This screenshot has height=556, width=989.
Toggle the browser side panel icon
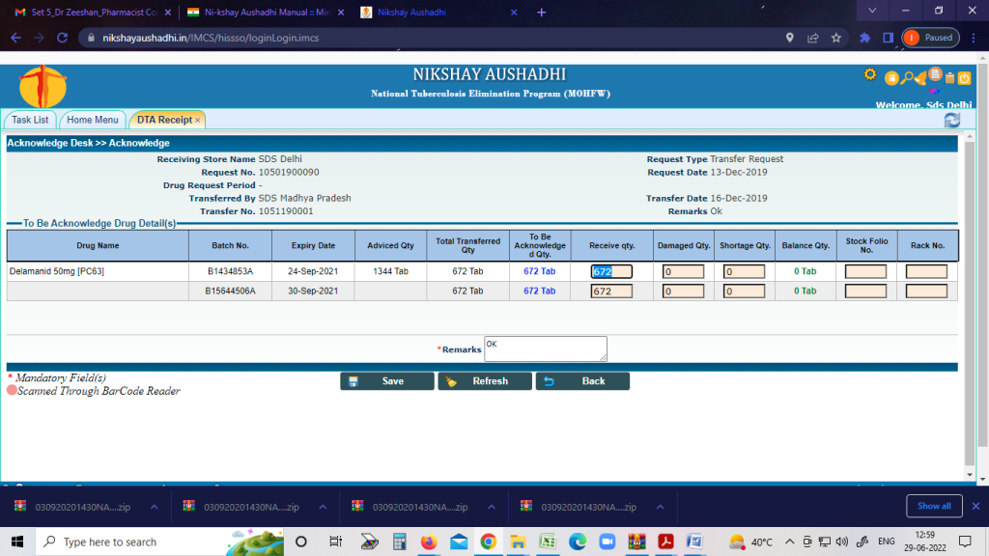(889, 38)
